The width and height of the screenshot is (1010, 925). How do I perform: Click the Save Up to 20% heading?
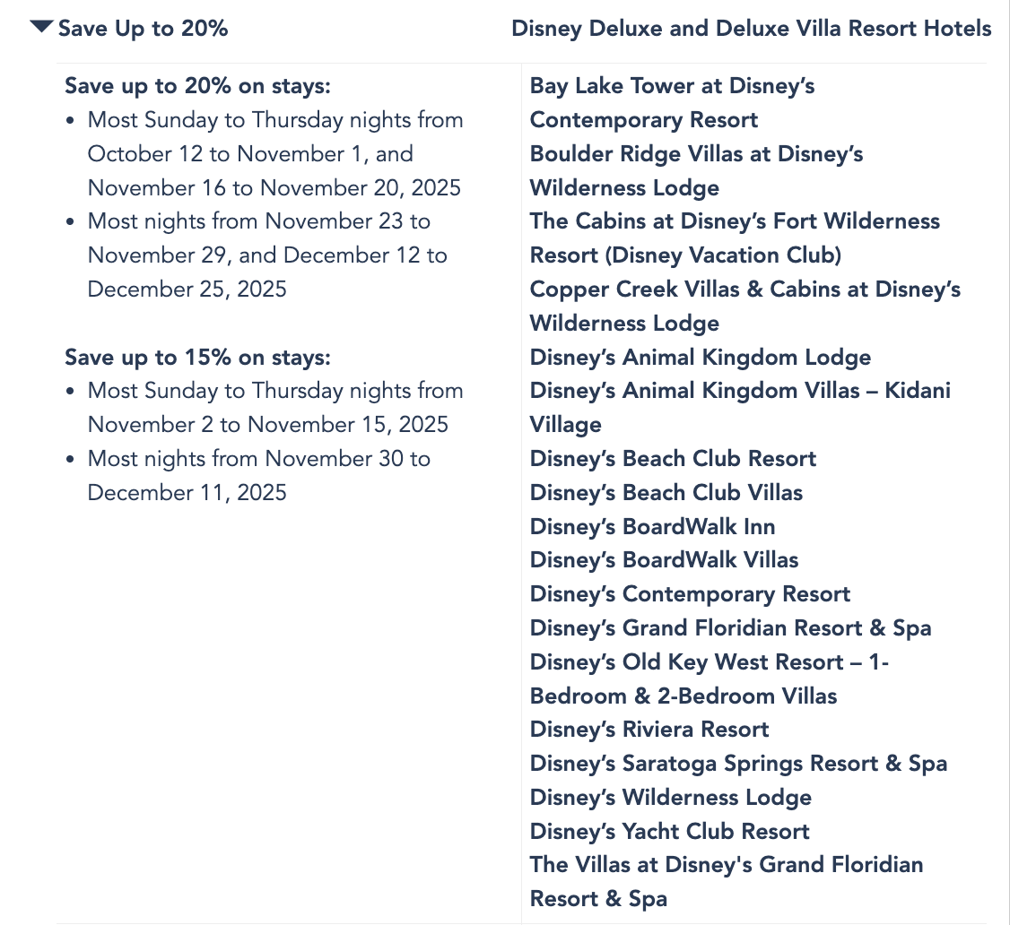143,29
